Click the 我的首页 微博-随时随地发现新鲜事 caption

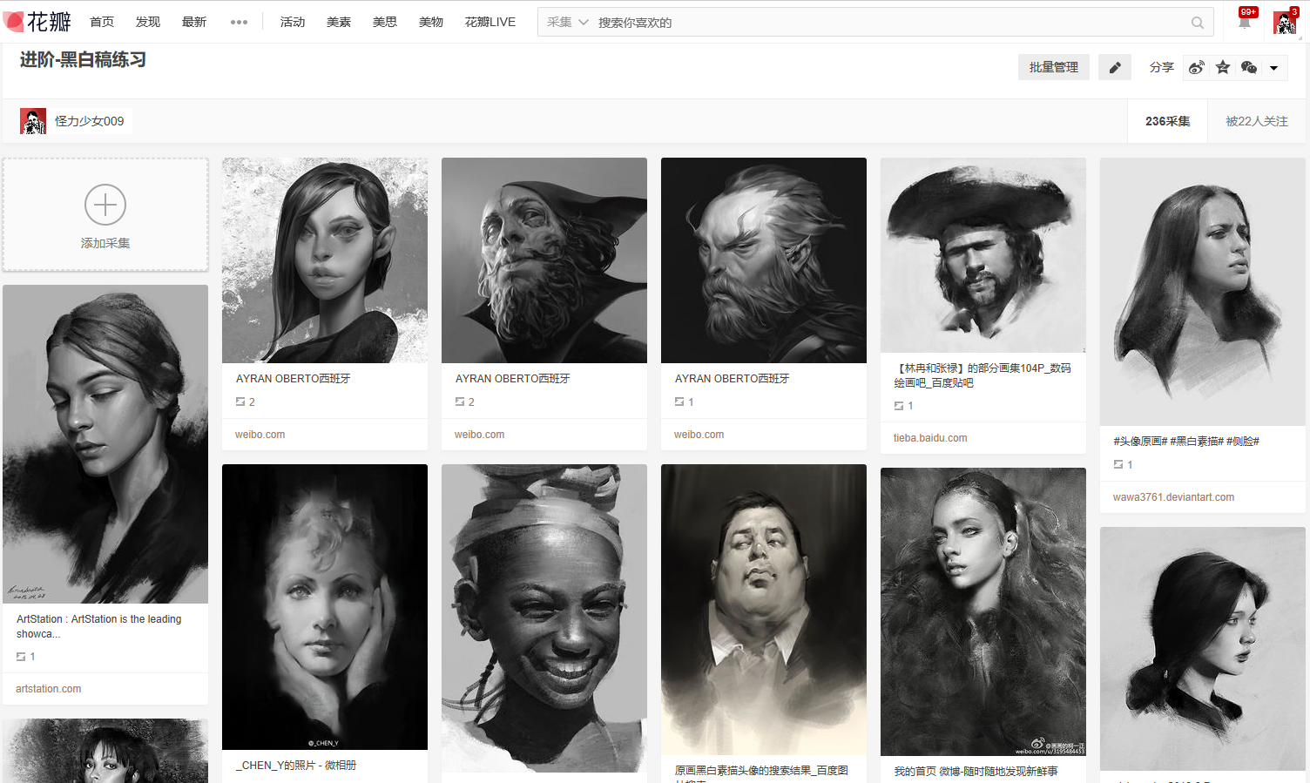coord(976,772)
